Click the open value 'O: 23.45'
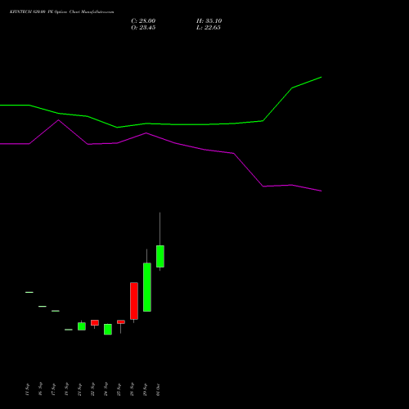Screen dimensions: 409x409 143,28
